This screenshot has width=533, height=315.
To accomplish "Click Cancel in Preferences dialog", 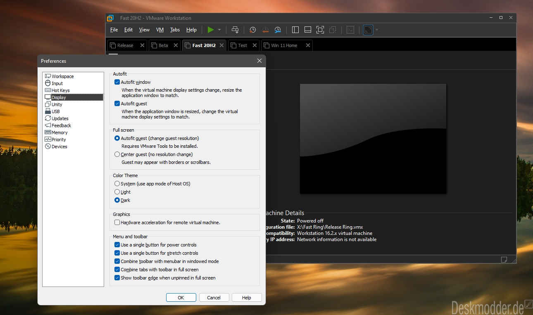I will 214,298.
